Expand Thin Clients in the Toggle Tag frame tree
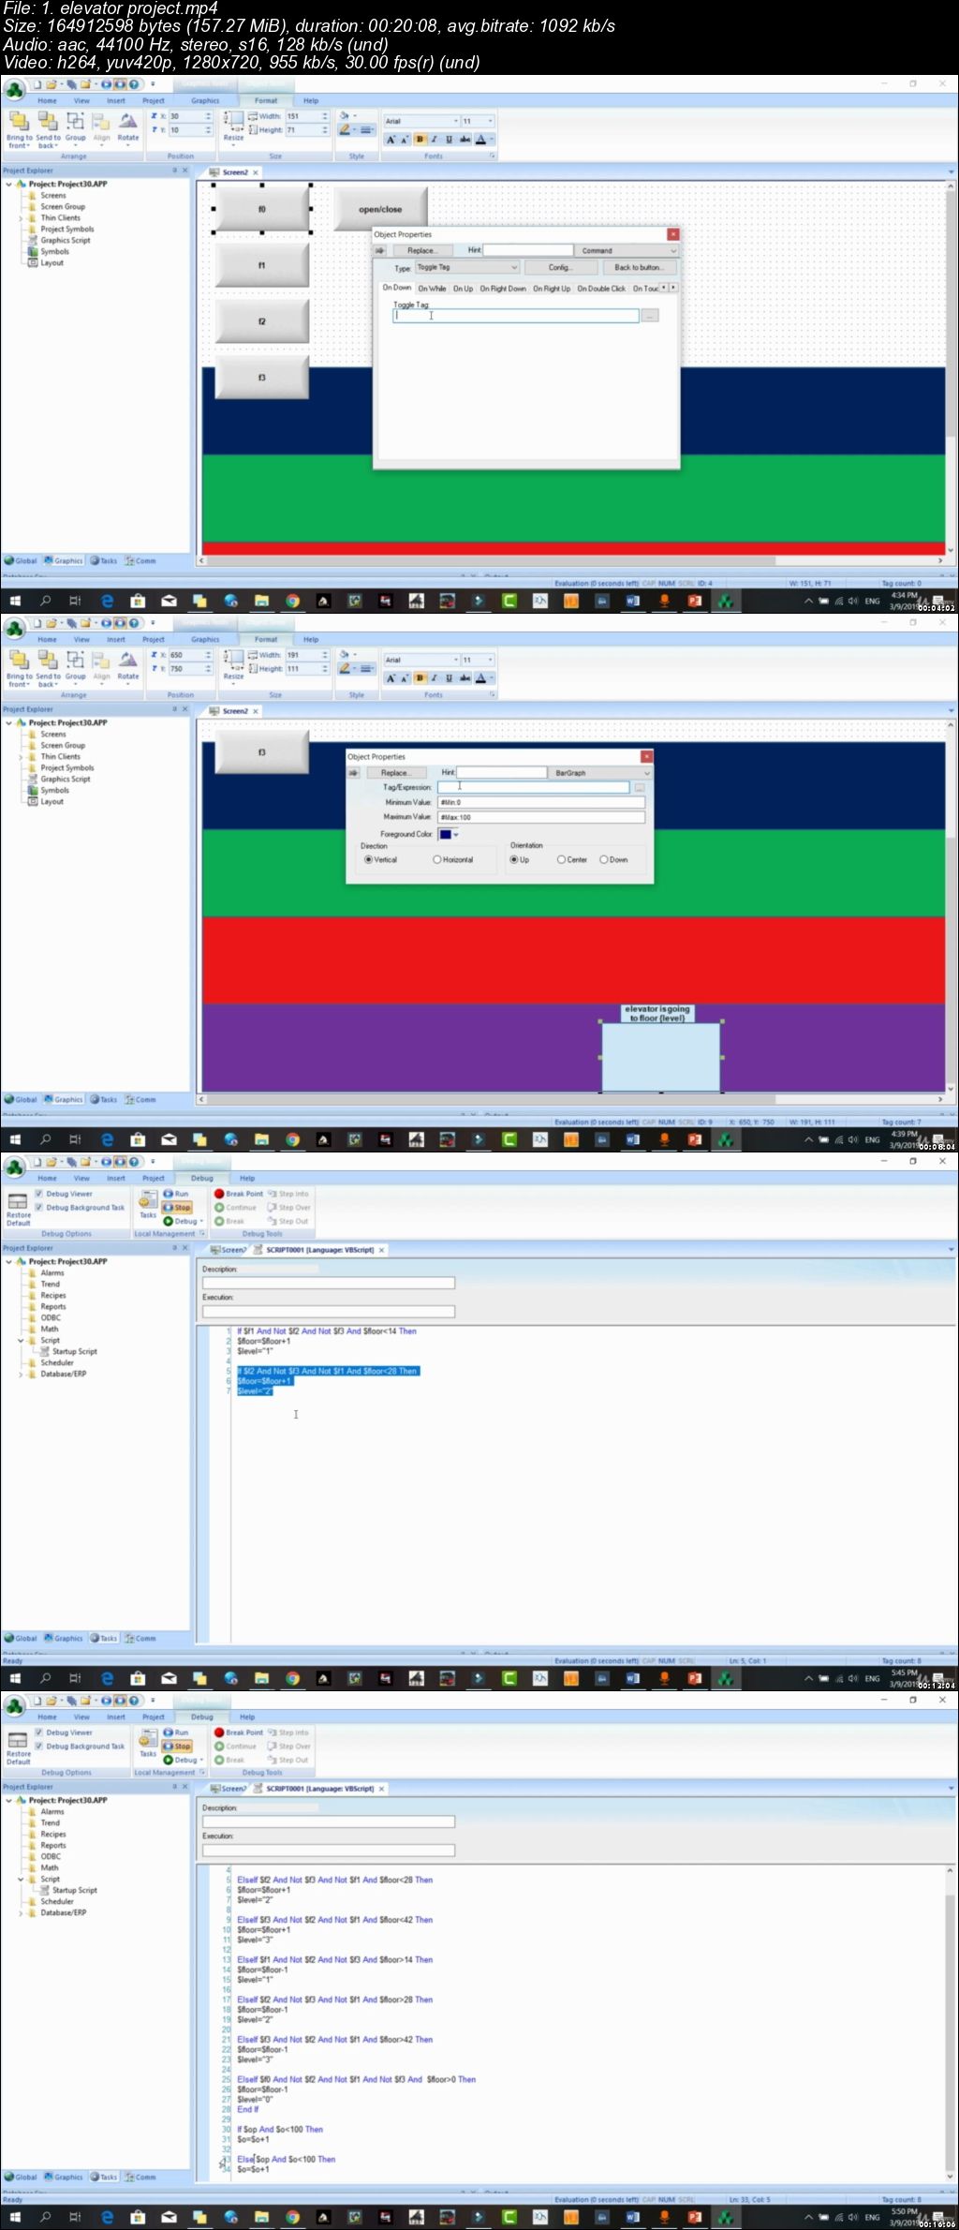This screenshot has width=959, height=2230. click(x=21, y=218)
